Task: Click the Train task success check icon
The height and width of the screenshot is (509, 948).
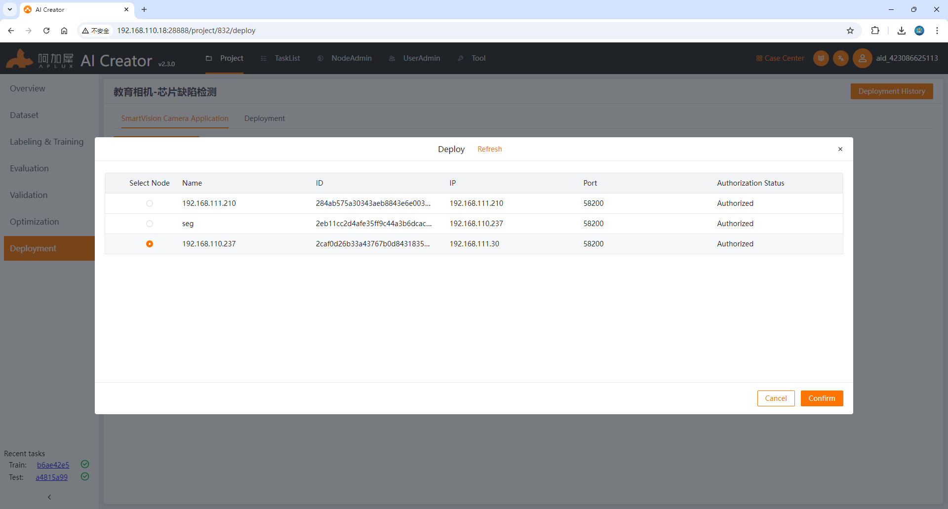Action: [x=85, y=464]
